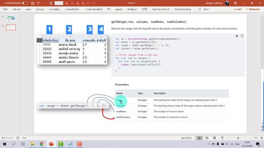This screenshot has width=264, height=148.
Task: Click the Notes button in status bar
Action: [x=186, y=138]
